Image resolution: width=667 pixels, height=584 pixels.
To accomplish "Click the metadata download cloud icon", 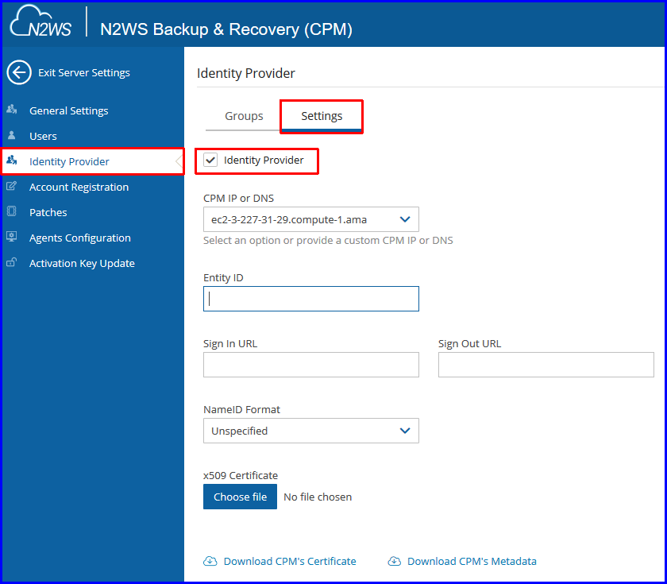I will pos(395,561).
